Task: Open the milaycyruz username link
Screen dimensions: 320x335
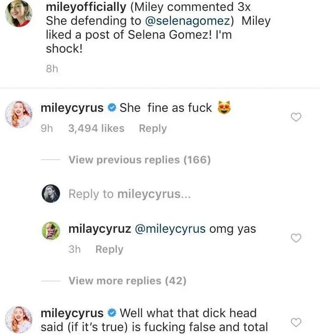Action: [100, 229]
